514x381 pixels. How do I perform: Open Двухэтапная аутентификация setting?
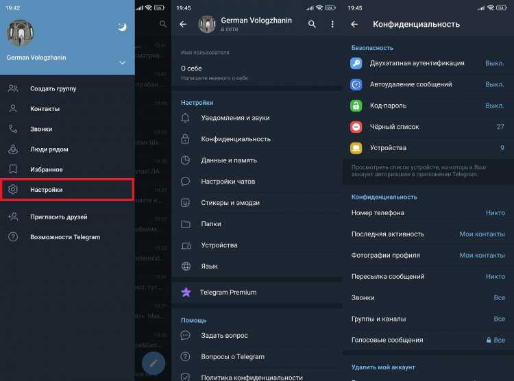coord(428,63)
